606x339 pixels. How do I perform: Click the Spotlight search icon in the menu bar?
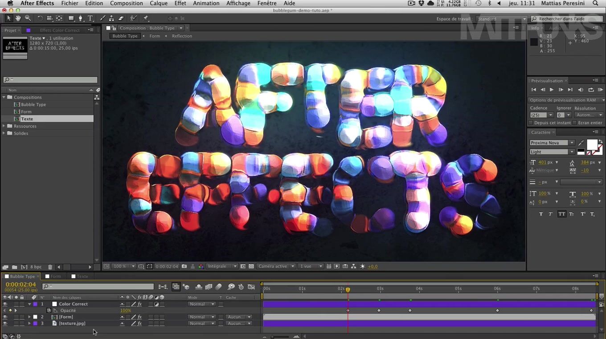(x=595, y=3)
